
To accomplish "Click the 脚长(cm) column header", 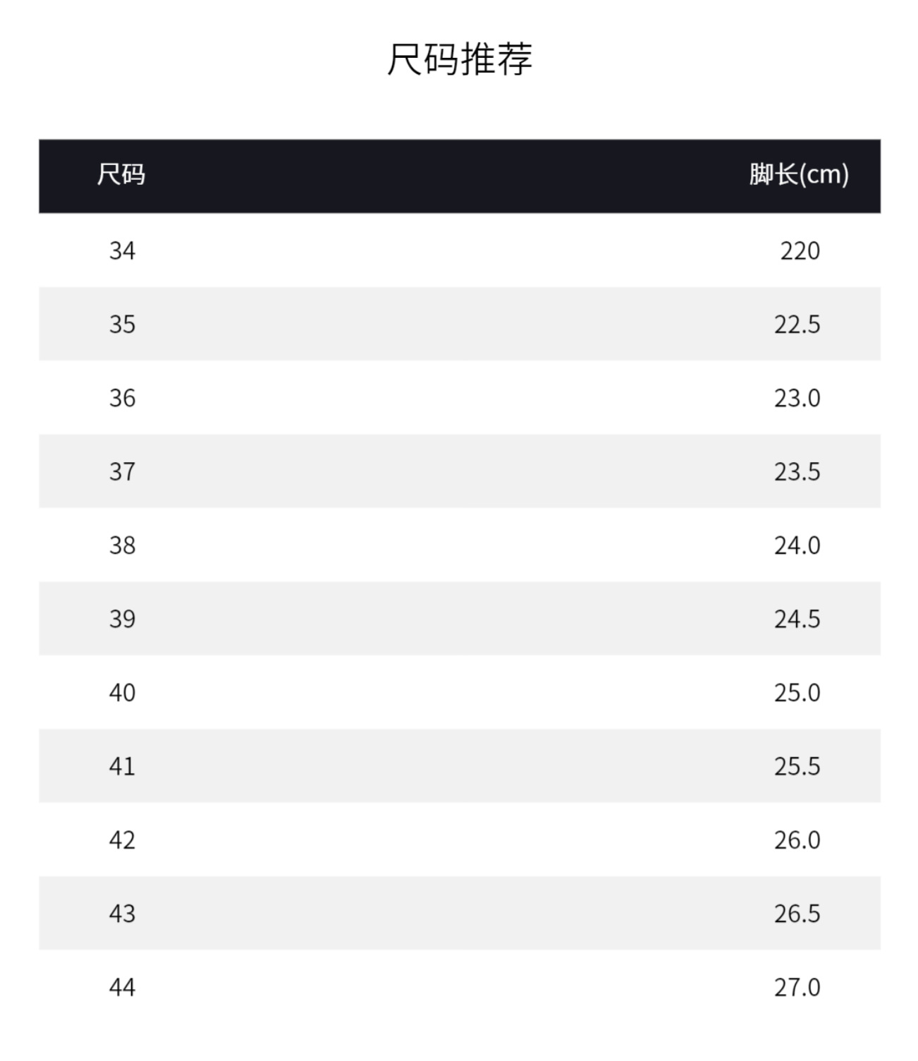I will coord(799,174).
